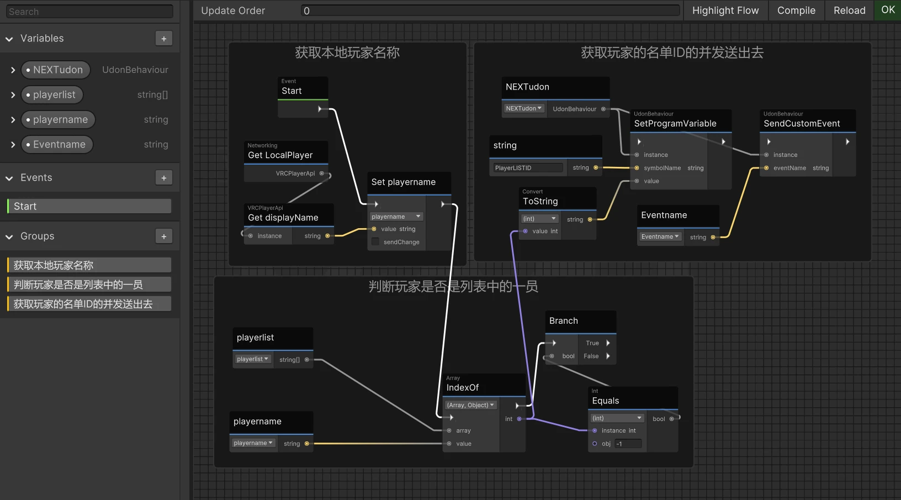Click the obj -1 field in Equals node

click(x=628, y=444)
